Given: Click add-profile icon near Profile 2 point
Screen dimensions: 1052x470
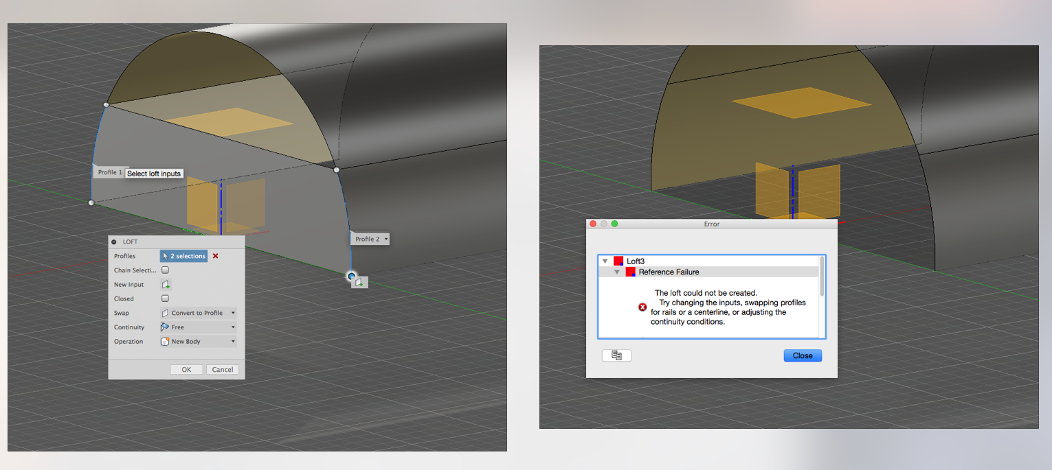Looking at the screenshot, I should 359,282.
